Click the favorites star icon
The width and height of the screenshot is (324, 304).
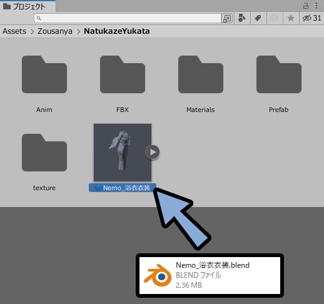click(291, 18)
